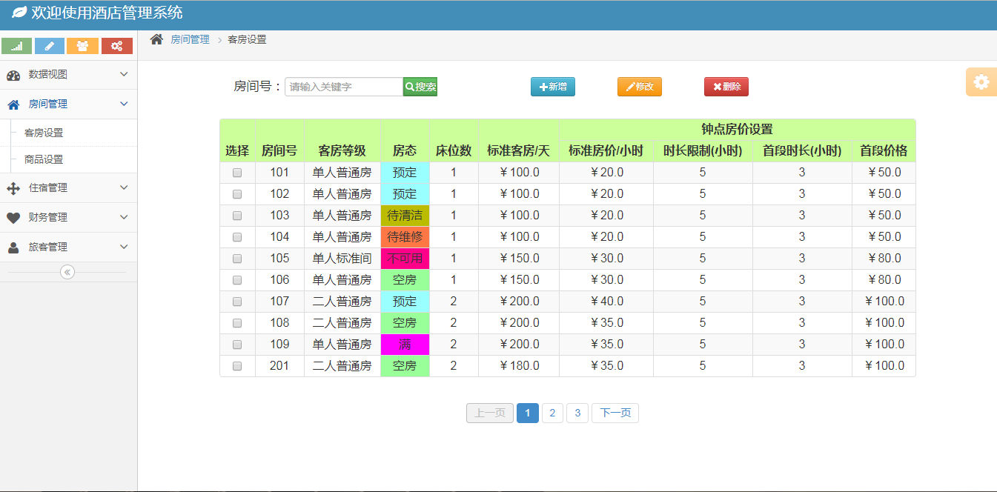Screen dimensions: 997x492
Task: Click the blue pencil shortcut button
Action: pos(50,46)
